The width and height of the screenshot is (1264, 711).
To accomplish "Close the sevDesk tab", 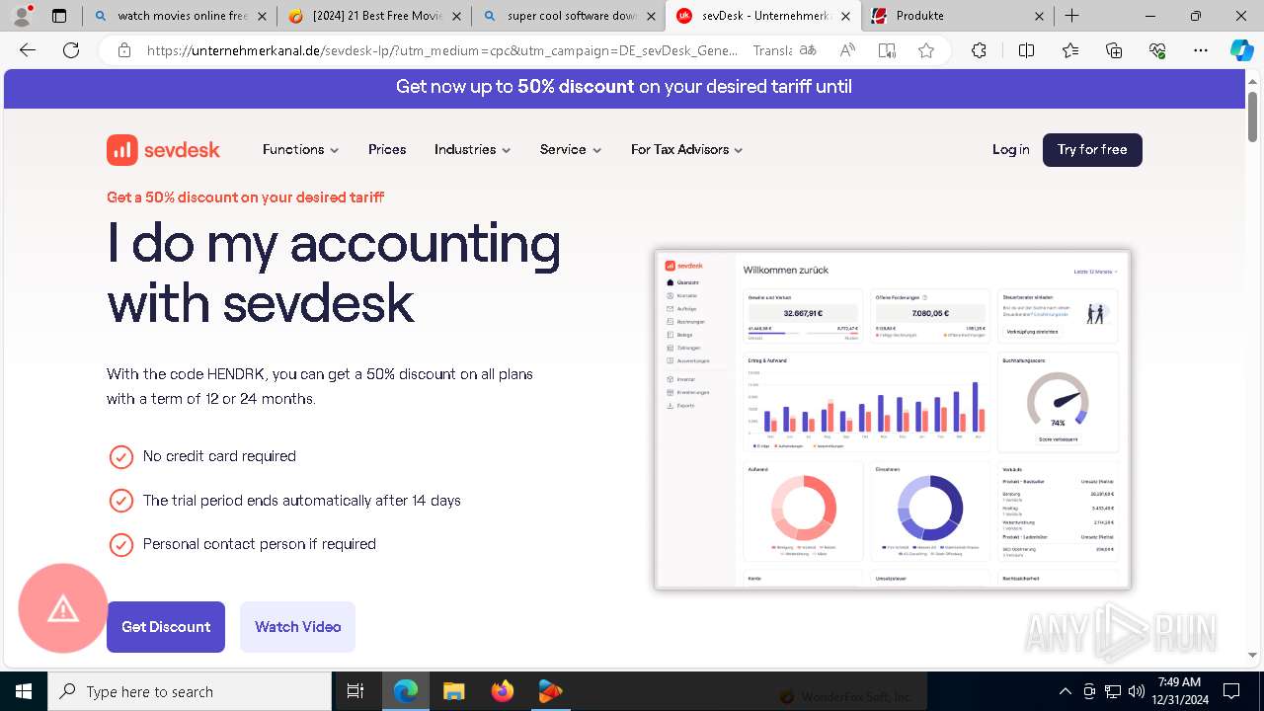I will (845, 16).
